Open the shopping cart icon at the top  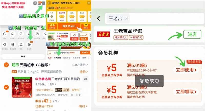(39, 3)
